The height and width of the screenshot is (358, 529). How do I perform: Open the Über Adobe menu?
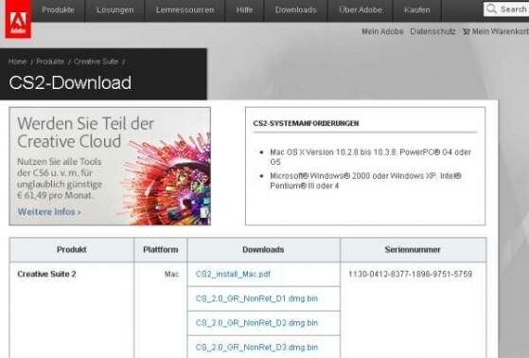click(361, 10)
